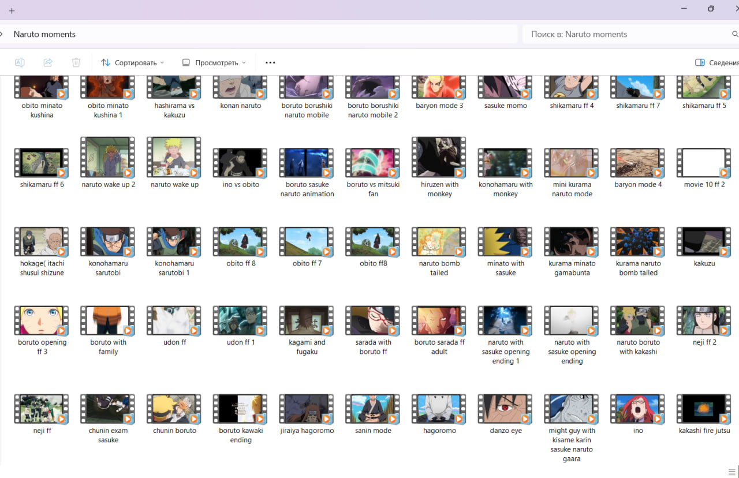The image size is (739, 478).
Task: Click the file name "shikamaru ff 4"
Action: (x=572, y=106)
